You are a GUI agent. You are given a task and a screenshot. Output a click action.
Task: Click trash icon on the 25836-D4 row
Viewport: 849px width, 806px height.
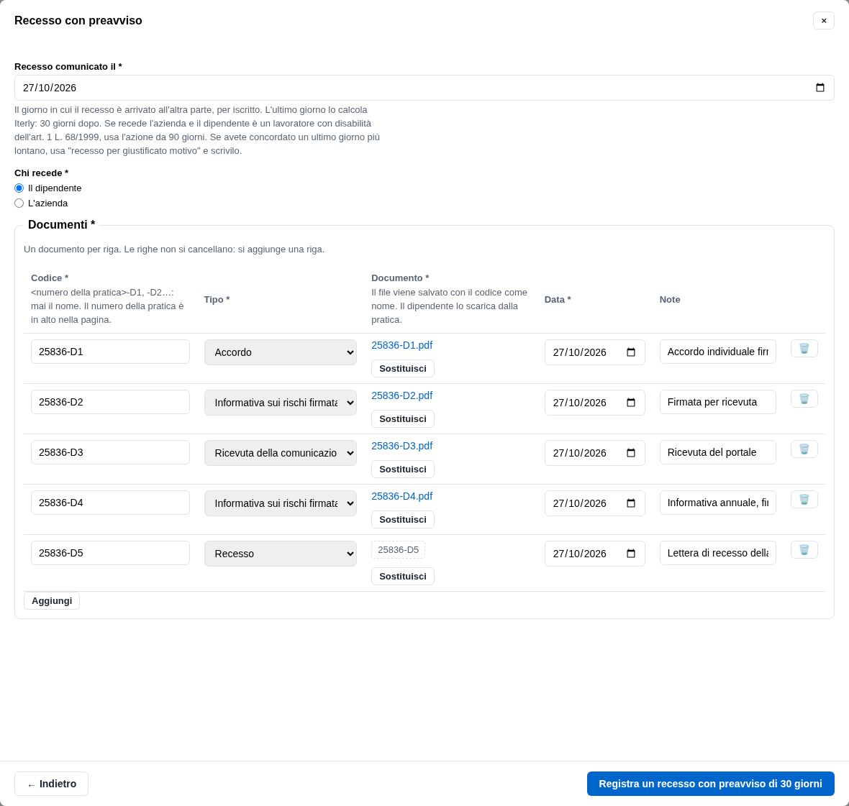[804, 499]
